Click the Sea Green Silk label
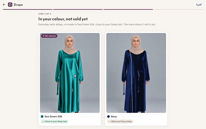Screen dimensions: 206x129 coord(53,116)
